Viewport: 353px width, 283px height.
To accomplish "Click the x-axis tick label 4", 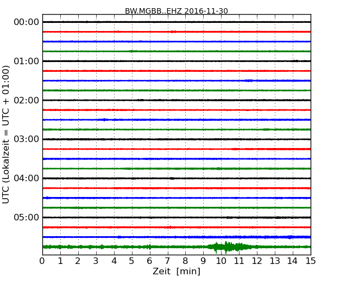I will pos(114,261).
